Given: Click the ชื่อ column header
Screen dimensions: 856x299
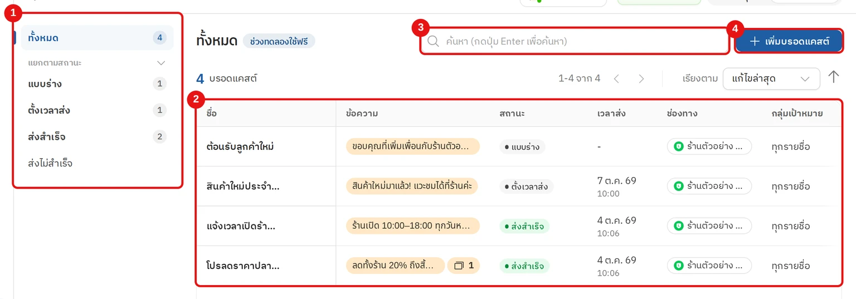Looking at the screenshot, I should pos(211,114).
